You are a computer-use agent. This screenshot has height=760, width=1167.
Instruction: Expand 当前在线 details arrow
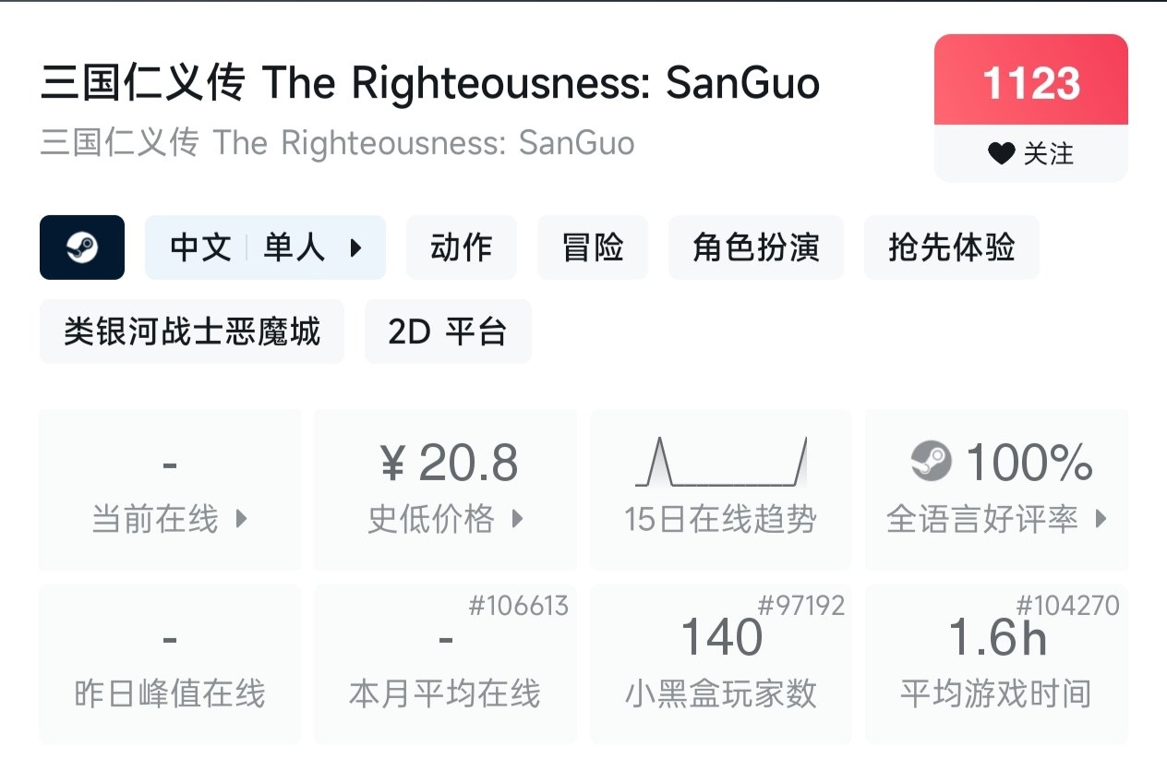[x=242, y=519]
